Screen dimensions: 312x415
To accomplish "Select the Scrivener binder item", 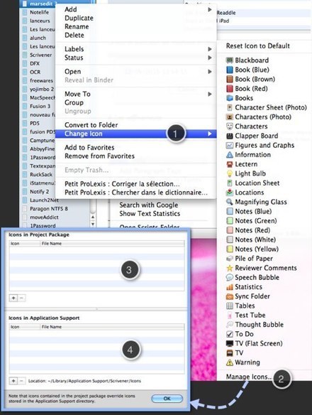I will 40,55.
